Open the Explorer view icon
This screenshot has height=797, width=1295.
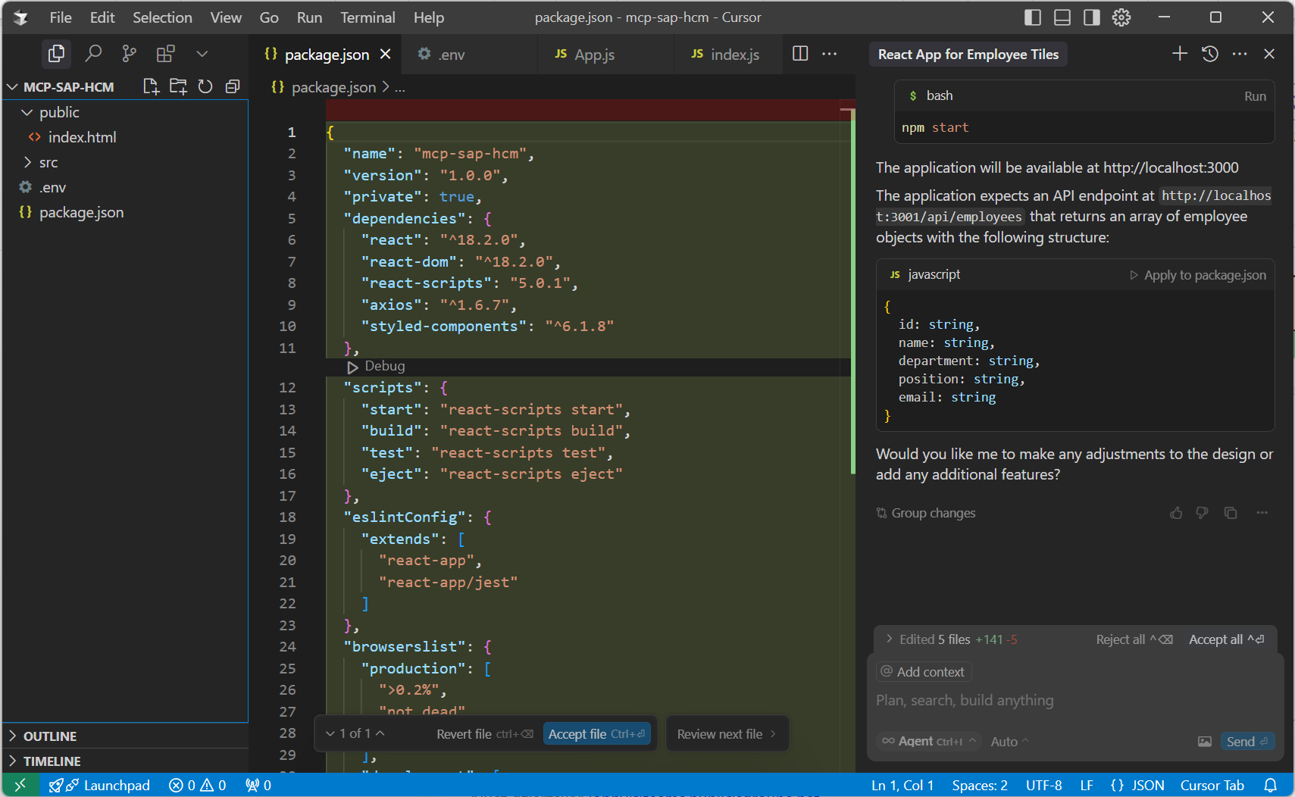coord(57,54)
